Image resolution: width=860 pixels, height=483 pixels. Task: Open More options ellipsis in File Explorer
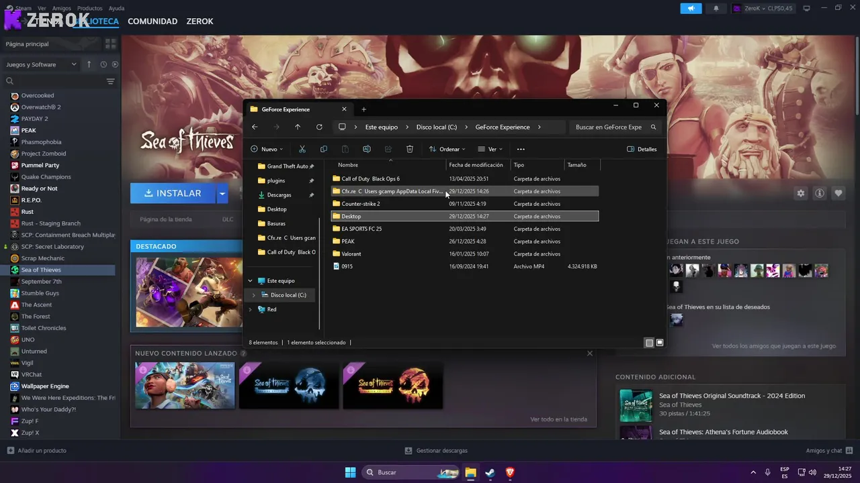(x=521, y=149)
